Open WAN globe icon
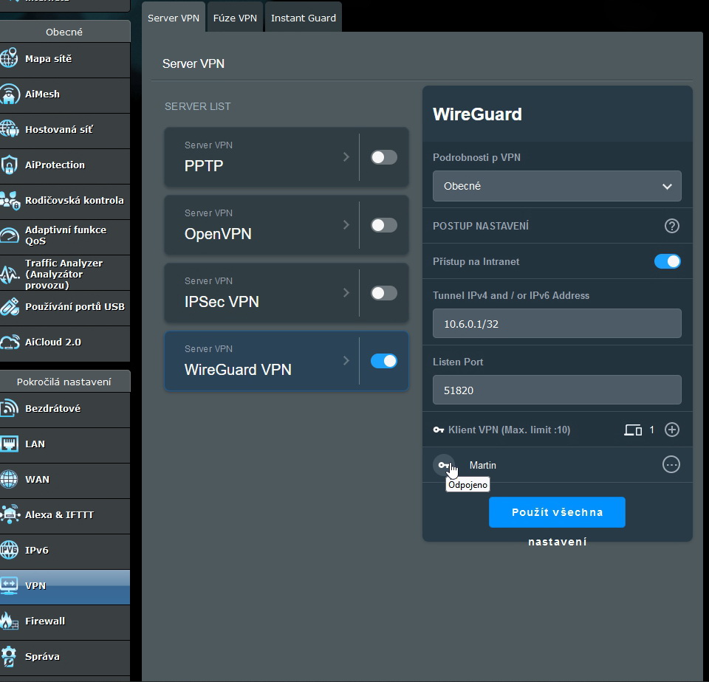Screen dimensions: 709x682 click(9, 479)
